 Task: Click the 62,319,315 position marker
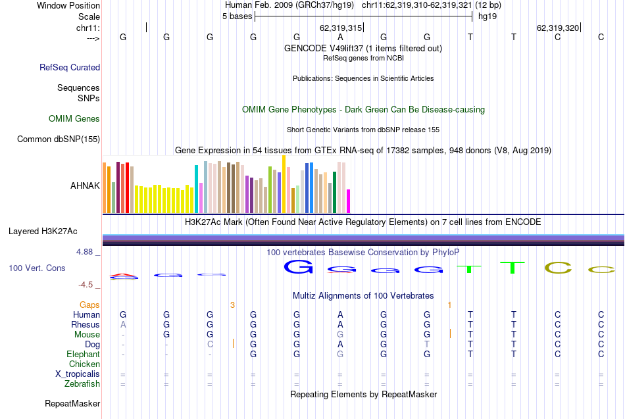coord(341,28)
